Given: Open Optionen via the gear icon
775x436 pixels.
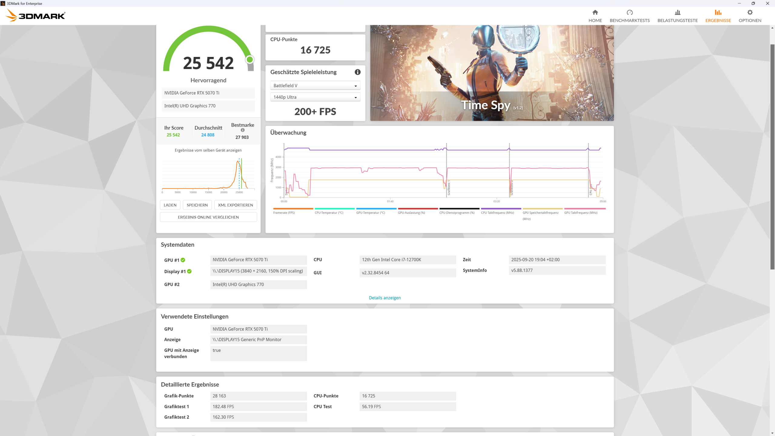Looking at the screenshot, I should click(x=750, y=12).
